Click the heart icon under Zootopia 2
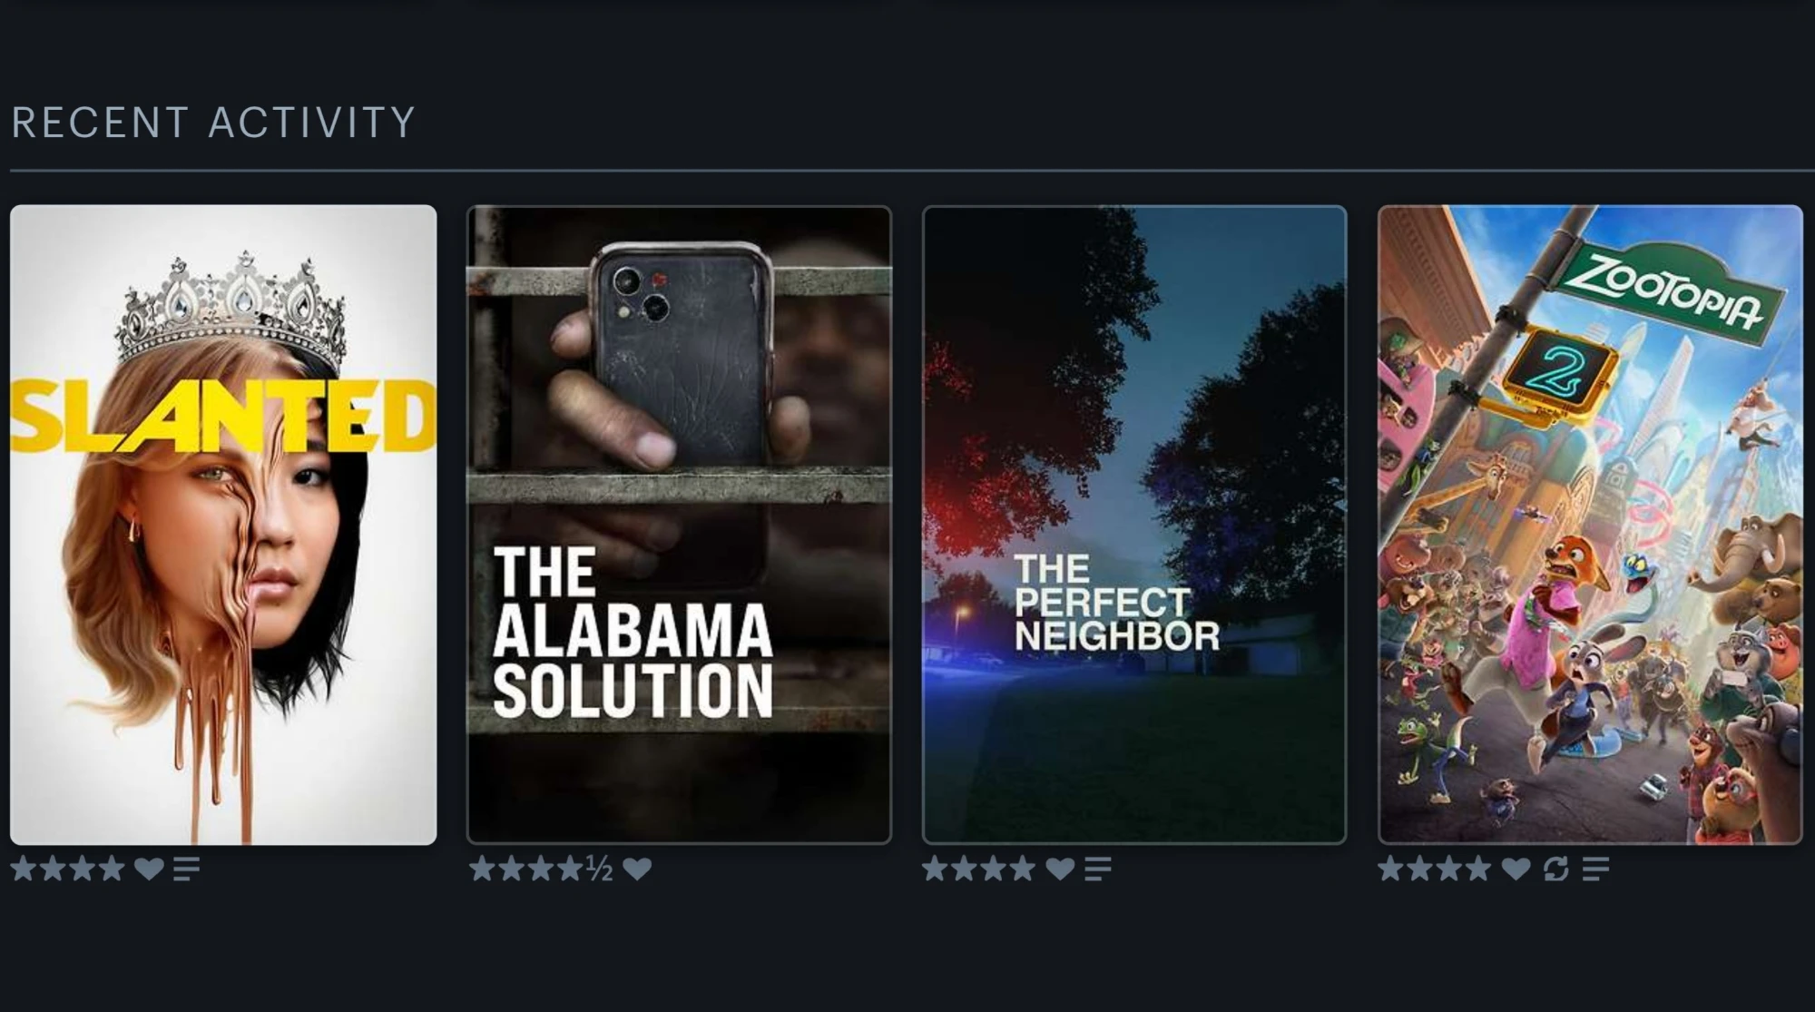The image size is (1815, 1012). [x=1516, y=869]
